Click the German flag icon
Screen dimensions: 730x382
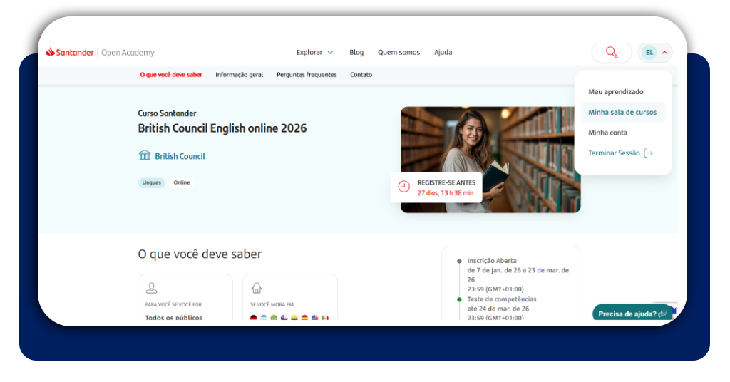(x=253, y=318)
